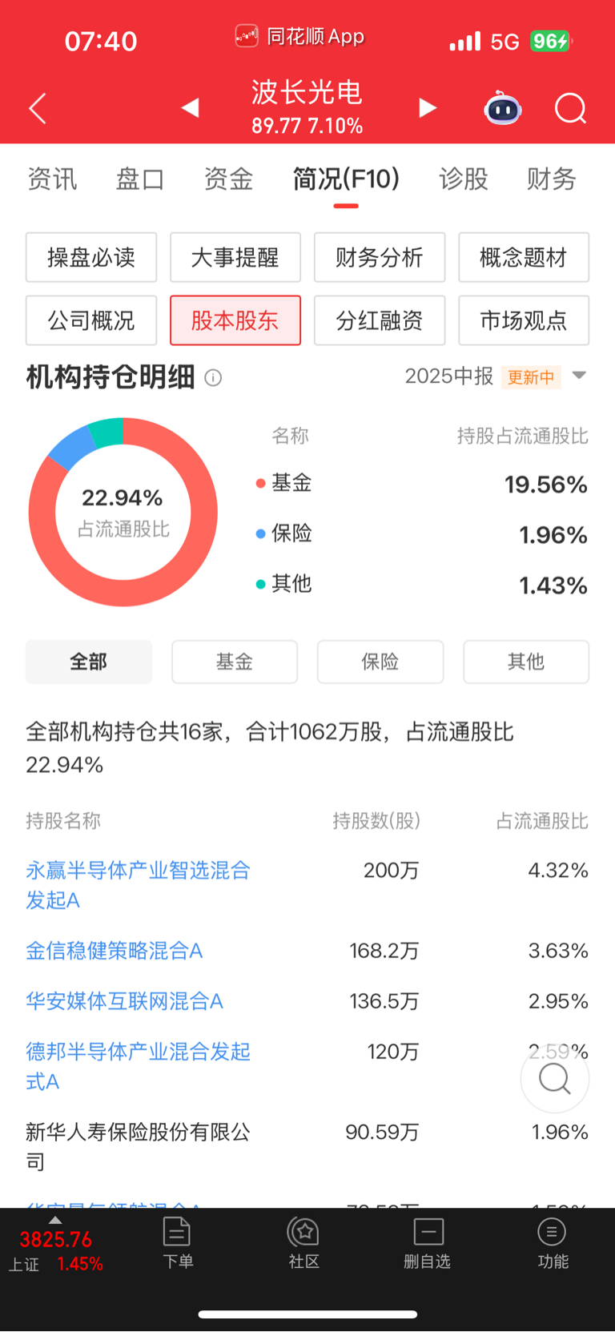Image resolution: width=615 pixels, height=1332 pixels.
Task: Open the 功能 functions icon
Action: [553, 1242]
